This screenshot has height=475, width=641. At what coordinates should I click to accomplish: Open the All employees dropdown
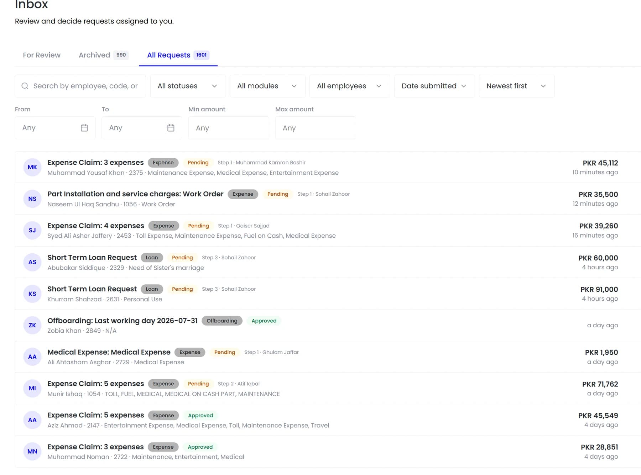pyautogui.click(x=350, y=86)
